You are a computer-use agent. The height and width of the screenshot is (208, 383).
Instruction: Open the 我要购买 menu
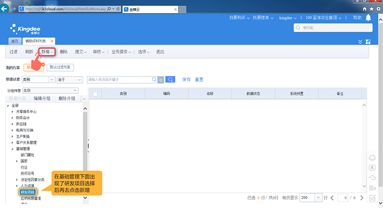click(240, 18)
